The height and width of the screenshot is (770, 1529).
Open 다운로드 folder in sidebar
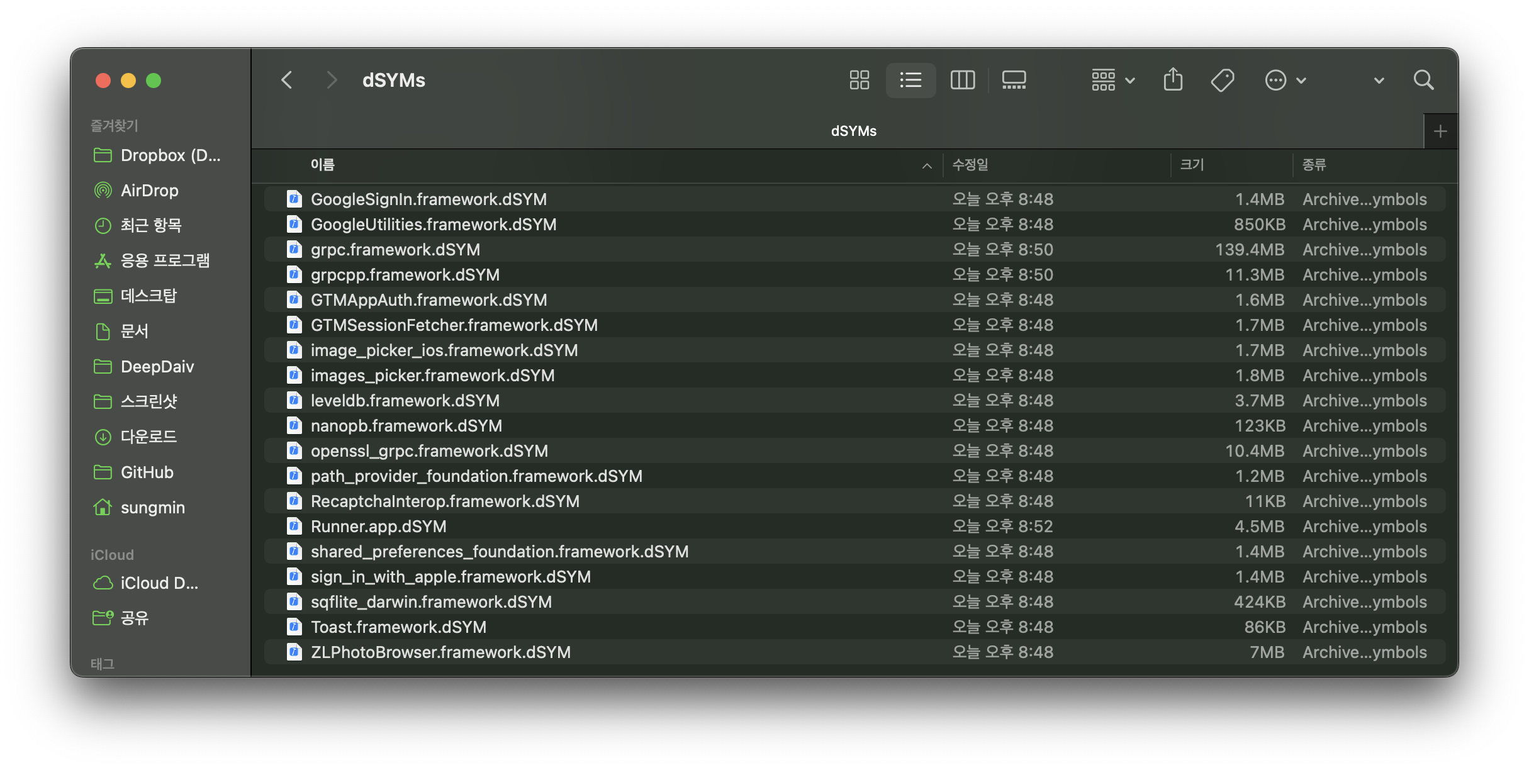tap(148, 437)
